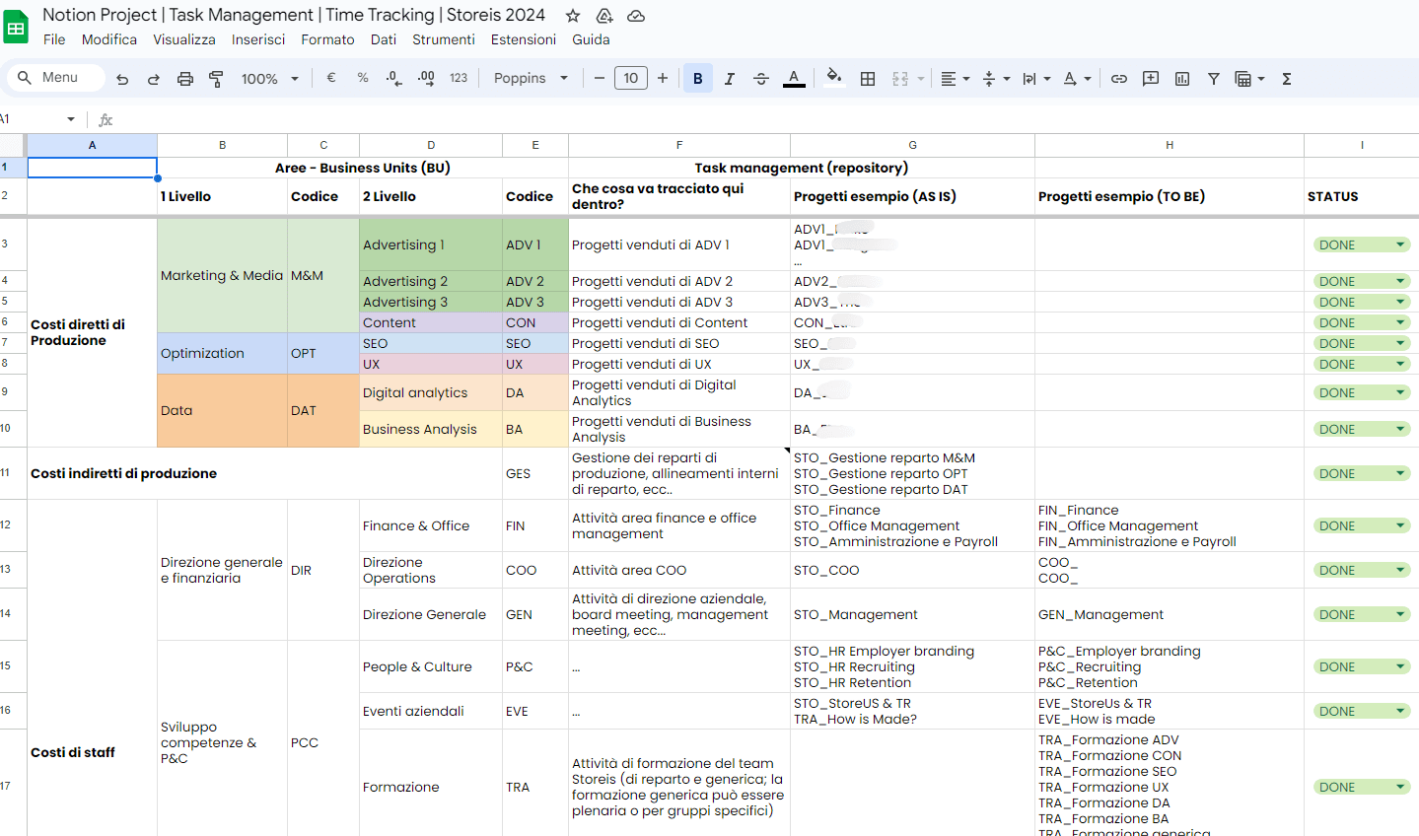Toggle strikethrough formatting
1419x836 pixels.
click(x=761, y=78)
